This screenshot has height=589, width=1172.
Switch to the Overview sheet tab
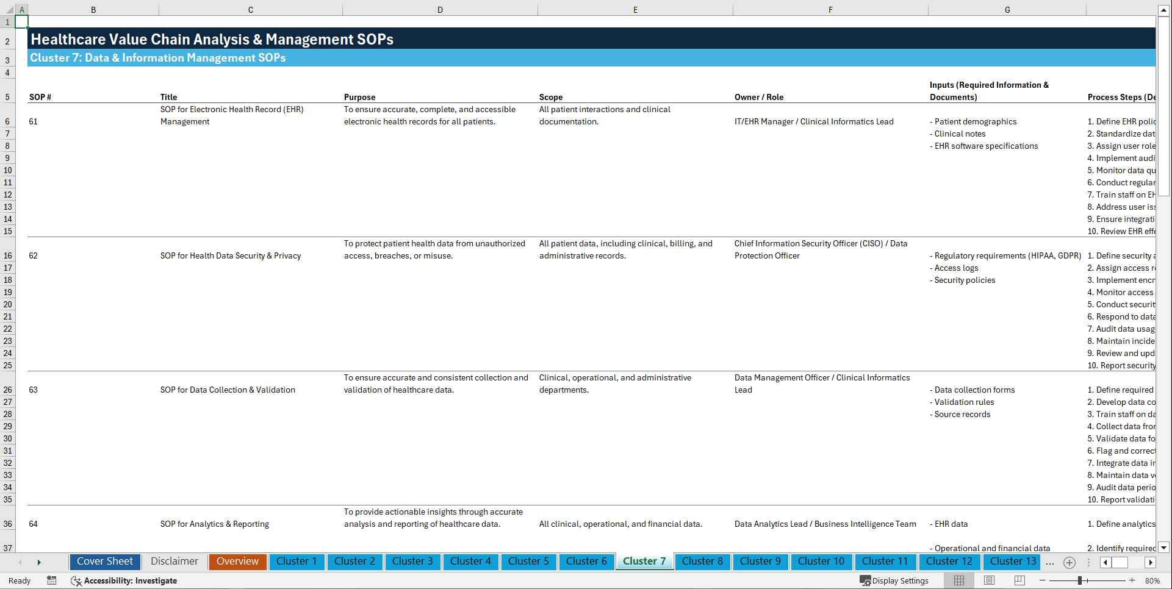(x=237, y=562)
